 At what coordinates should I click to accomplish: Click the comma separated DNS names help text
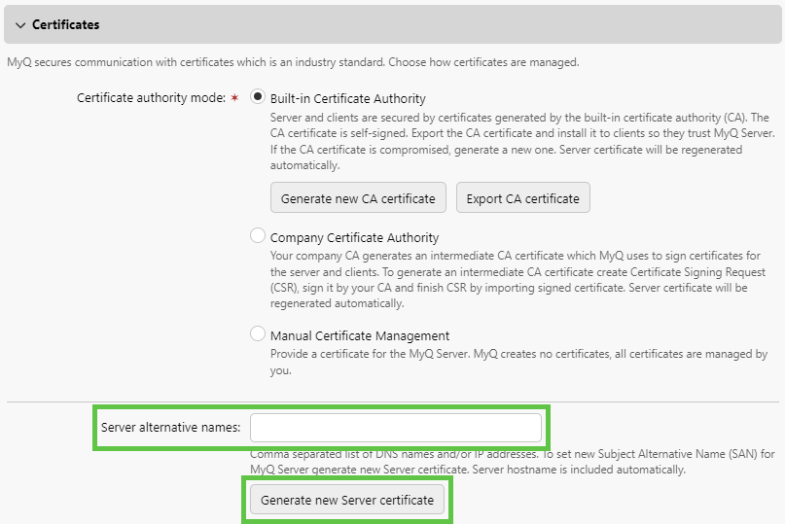coord(511,462)
